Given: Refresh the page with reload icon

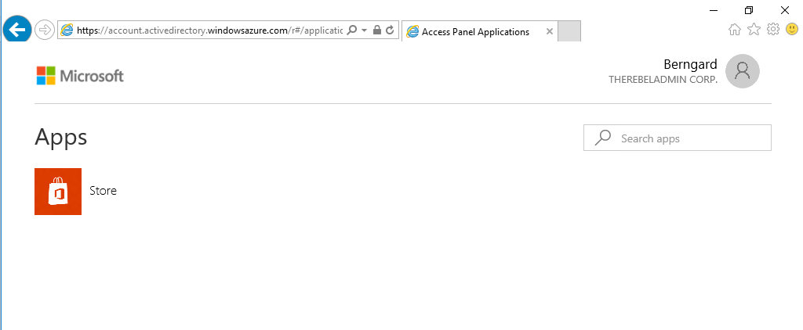Looking at the screenshot, I should [x=390, y=30].
